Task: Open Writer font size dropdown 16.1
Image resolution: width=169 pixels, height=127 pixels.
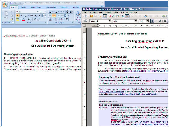Action: (x=147, y=21)
